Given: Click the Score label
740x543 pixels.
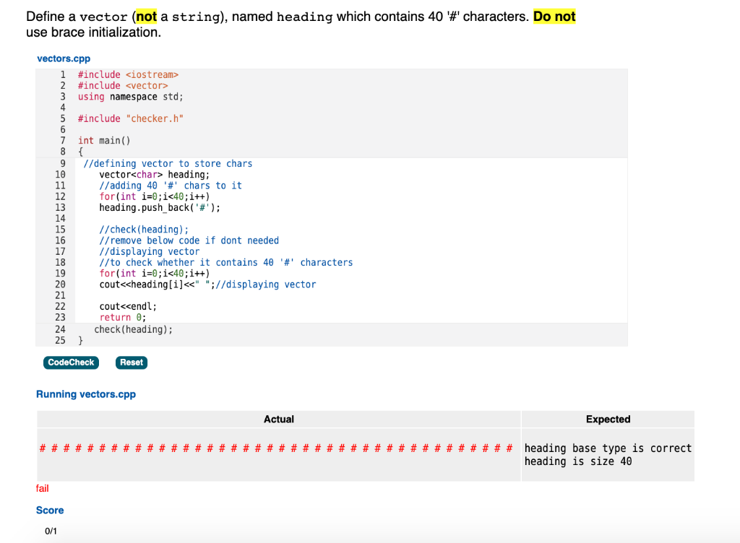Looking at the screenshot, I should coord(50,510).
